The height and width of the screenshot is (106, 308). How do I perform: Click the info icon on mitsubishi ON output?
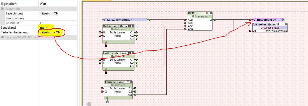[282, 19]
